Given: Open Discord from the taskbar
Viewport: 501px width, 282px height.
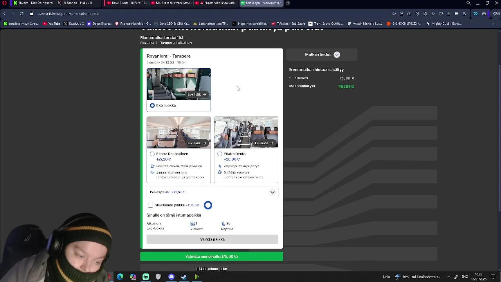Looking at the screenshot, I should (171, 277).
